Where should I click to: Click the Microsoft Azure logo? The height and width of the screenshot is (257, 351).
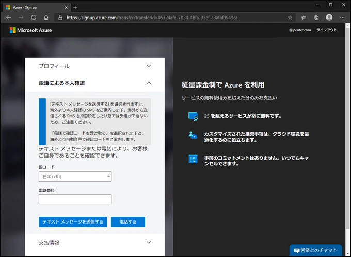pos(30,30)
